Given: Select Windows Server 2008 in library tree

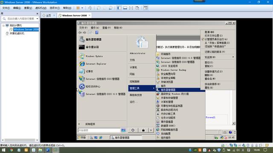Looking at the screenshot, I should tap(26, 29).
